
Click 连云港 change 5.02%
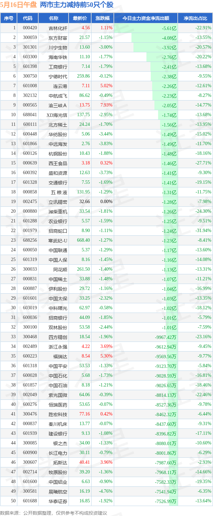(x=106, y=86)
